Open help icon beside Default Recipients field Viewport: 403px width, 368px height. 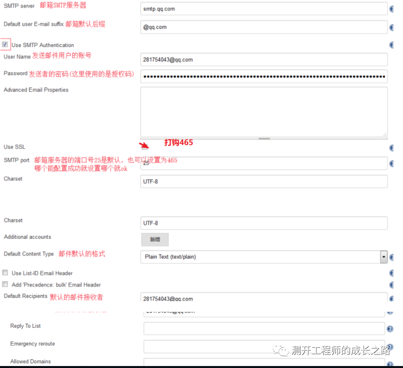click(x=392, y=298)
